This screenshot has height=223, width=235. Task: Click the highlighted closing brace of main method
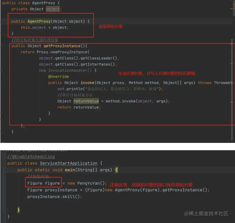coord(18,210)
